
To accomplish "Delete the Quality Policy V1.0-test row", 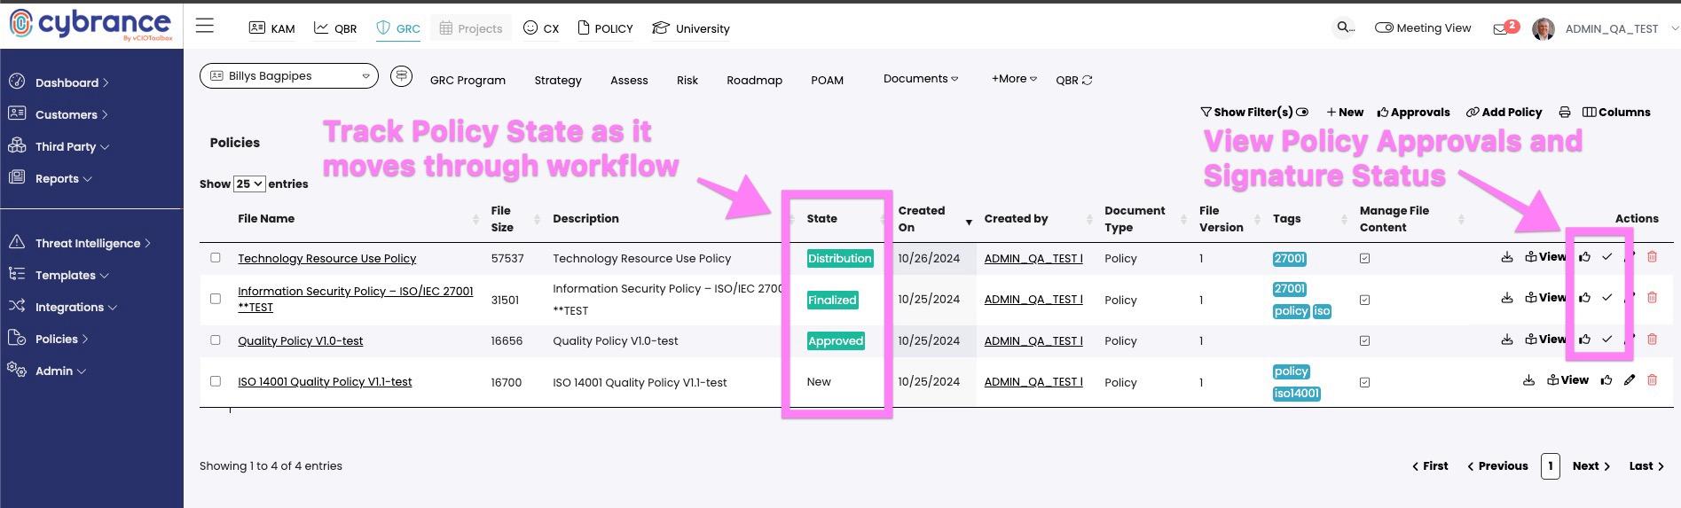I will click(1652, 339).
